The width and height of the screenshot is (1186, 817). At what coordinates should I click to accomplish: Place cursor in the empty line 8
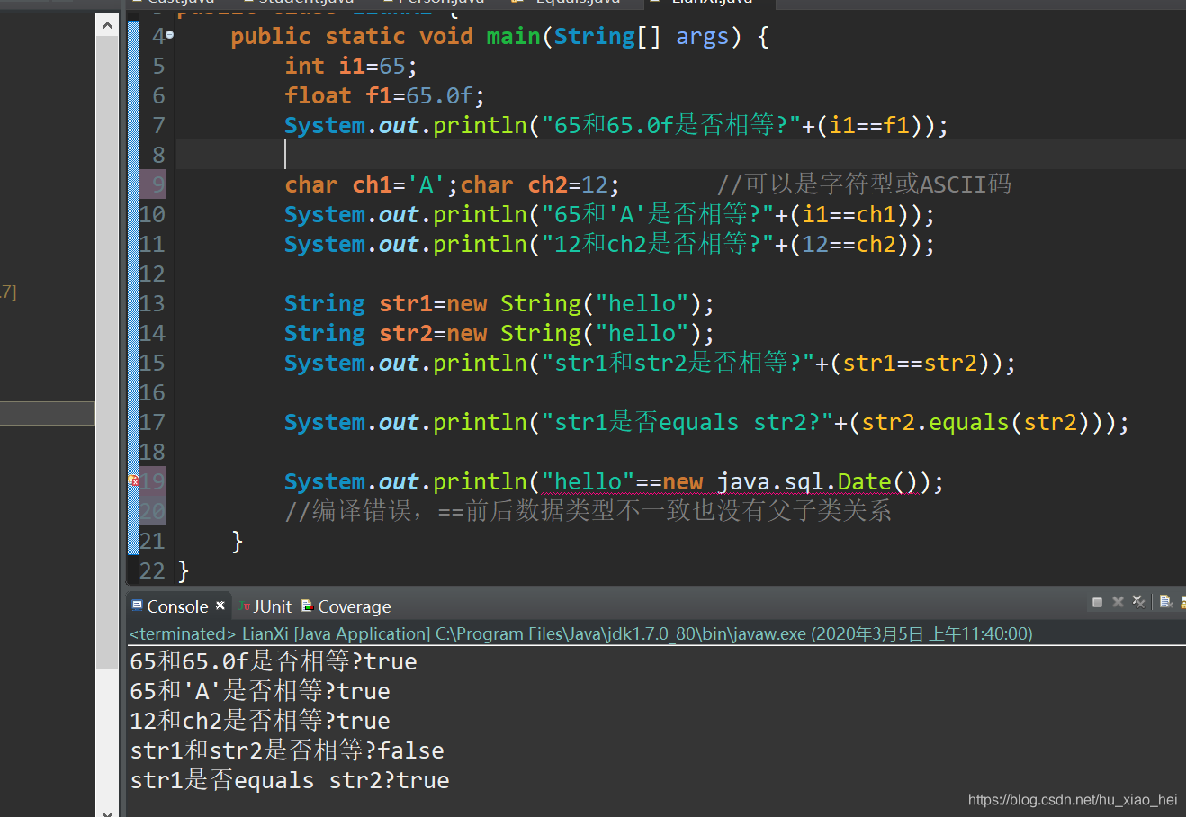[680, 155]
